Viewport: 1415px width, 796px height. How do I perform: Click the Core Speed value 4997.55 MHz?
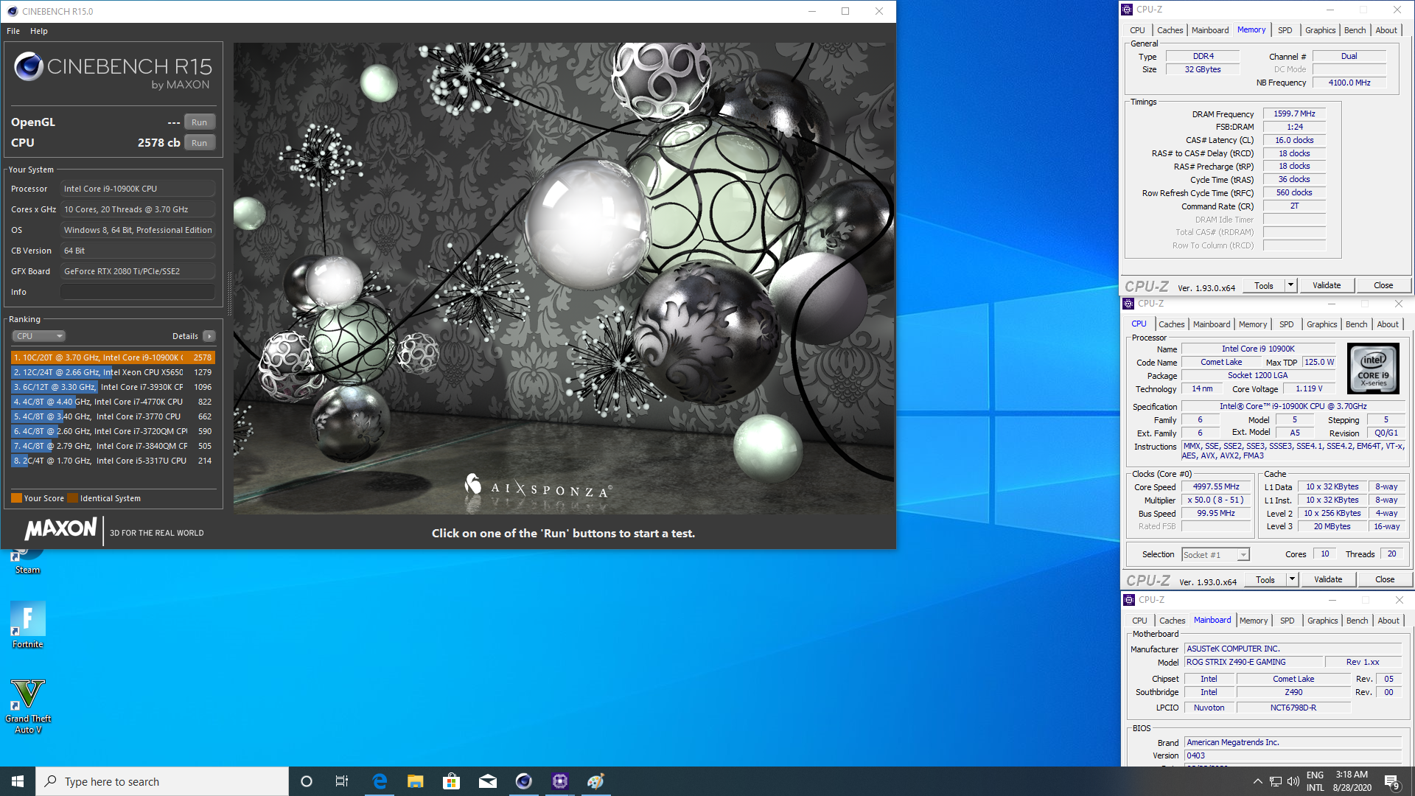point(1216,487)
